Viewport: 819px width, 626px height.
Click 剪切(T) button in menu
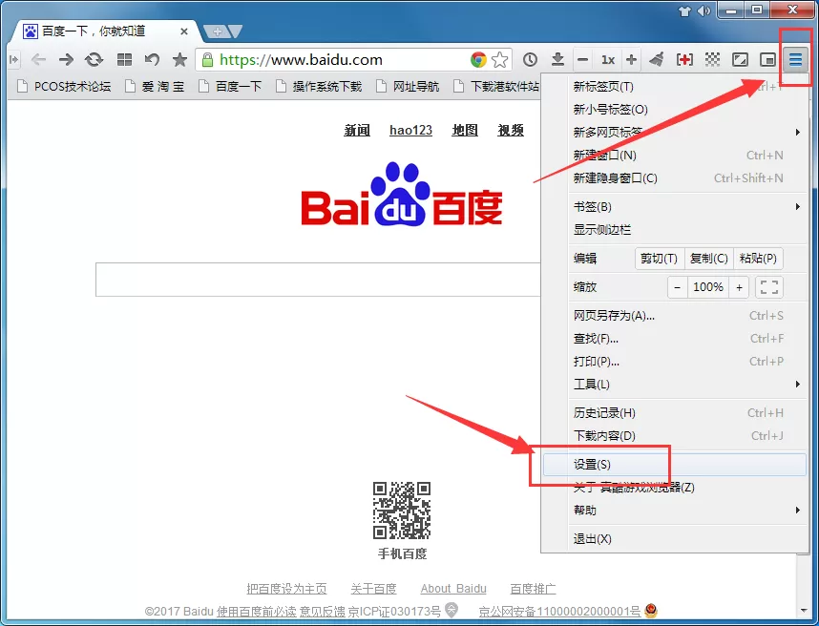(x=660, y=259)
